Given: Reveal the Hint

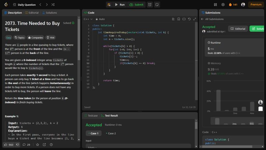Looking at the screenshot, I should click(x=51, y=38).
